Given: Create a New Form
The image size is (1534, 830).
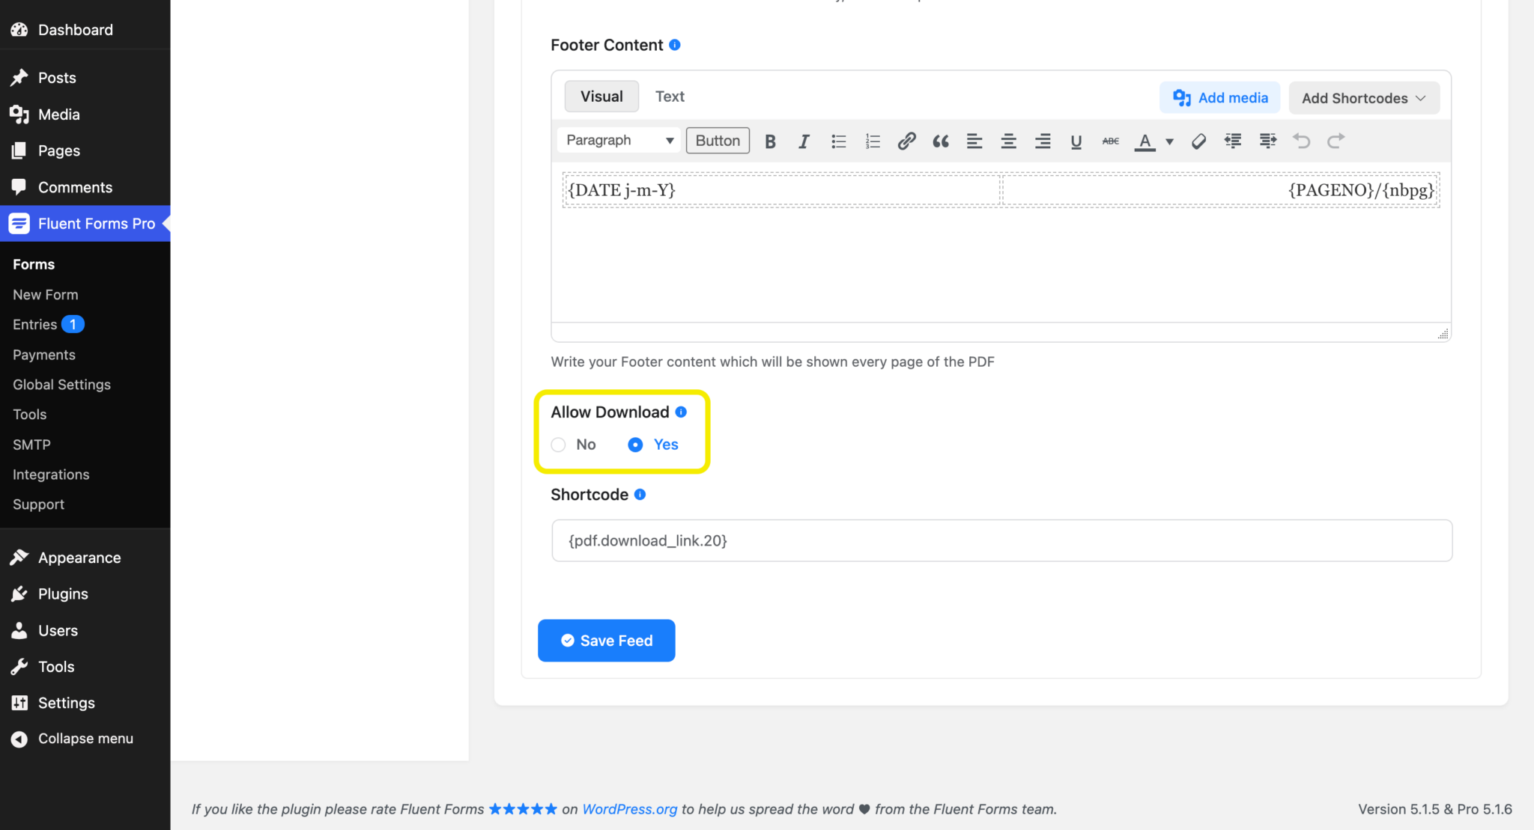Looking at the screenshot, I should pyautogui.click(x=46, y=295).
